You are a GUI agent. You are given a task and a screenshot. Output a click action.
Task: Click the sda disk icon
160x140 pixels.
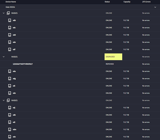tap(9, 71)
